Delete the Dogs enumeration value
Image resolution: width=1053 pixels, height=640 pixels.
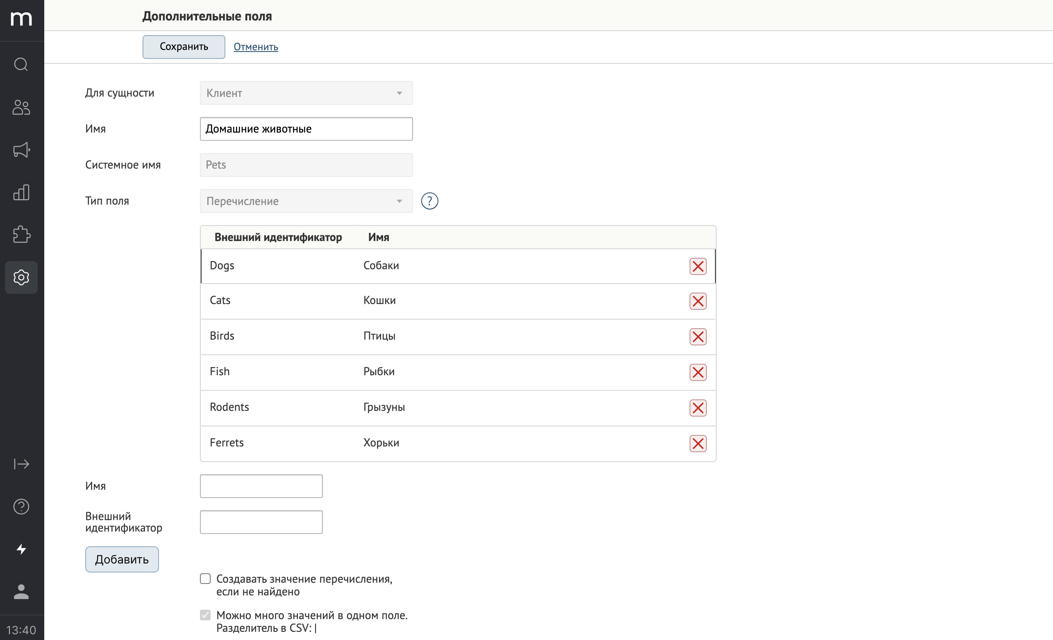click(x=698, y=266)
